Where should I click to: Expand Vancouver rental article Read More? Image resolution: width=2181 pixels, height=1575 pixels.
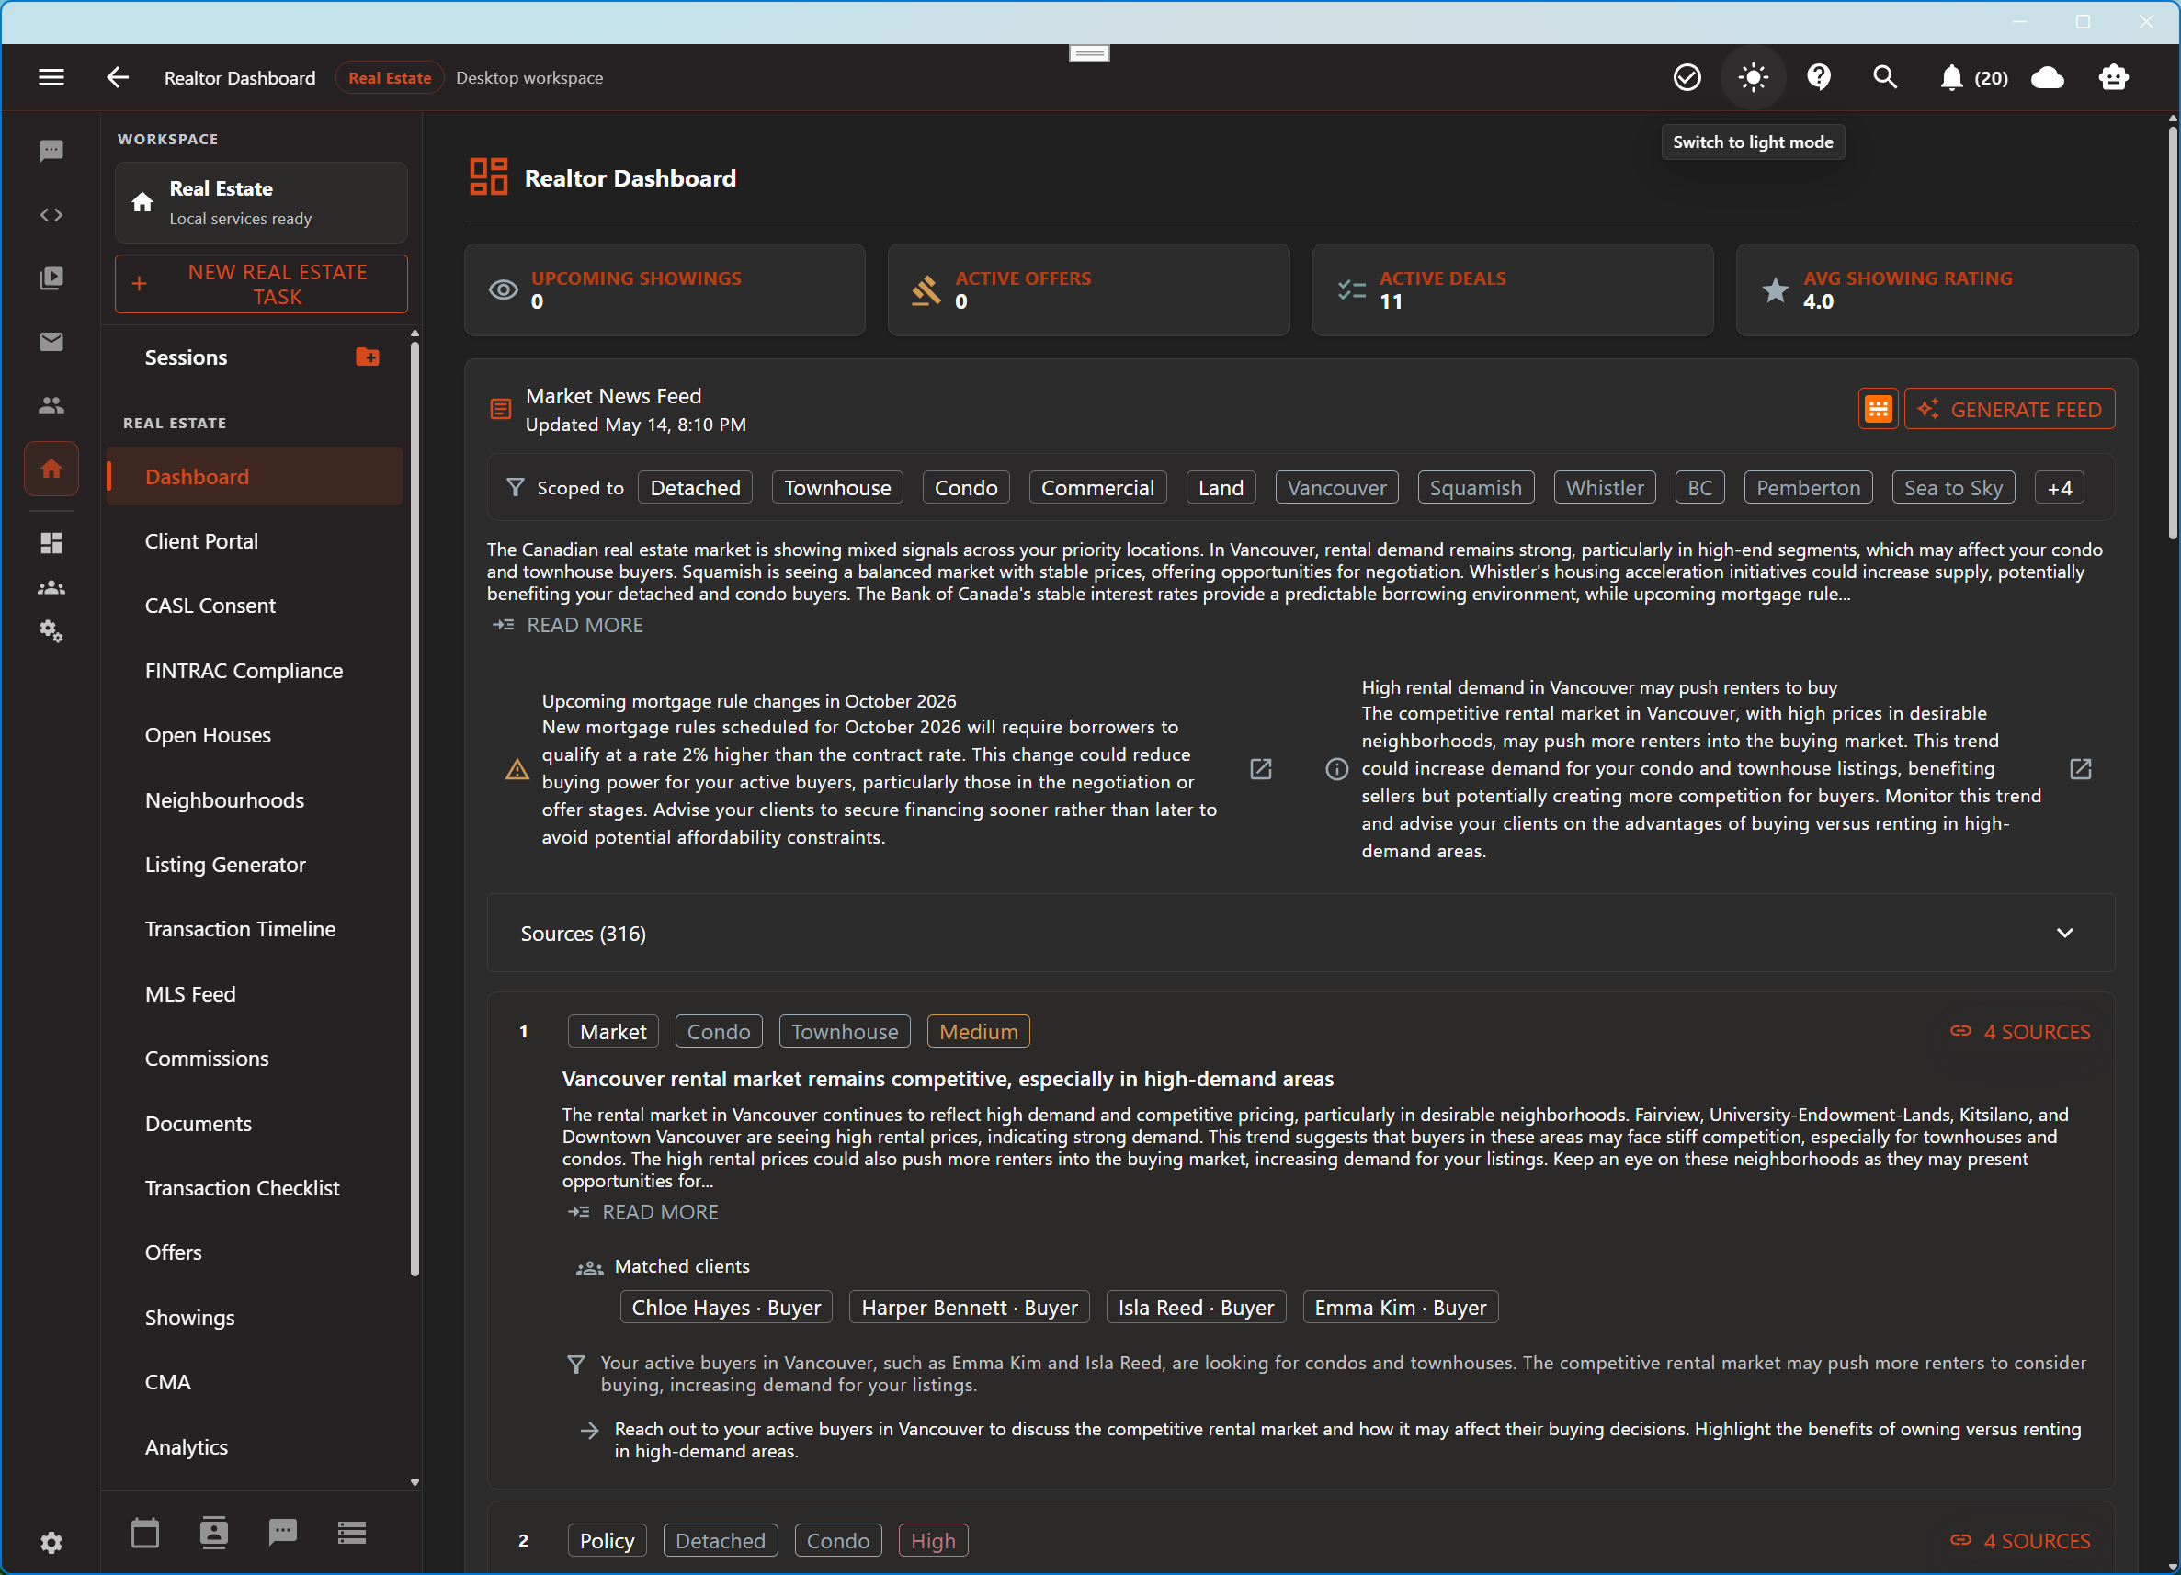point(643,1213)
